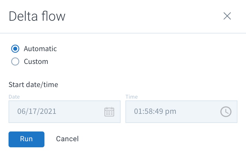Click the Start date/time heading
The image size is (246, 154).
point(33,85)
